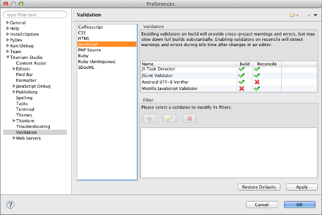Select the JSLint Validator row name

point(157,75)
